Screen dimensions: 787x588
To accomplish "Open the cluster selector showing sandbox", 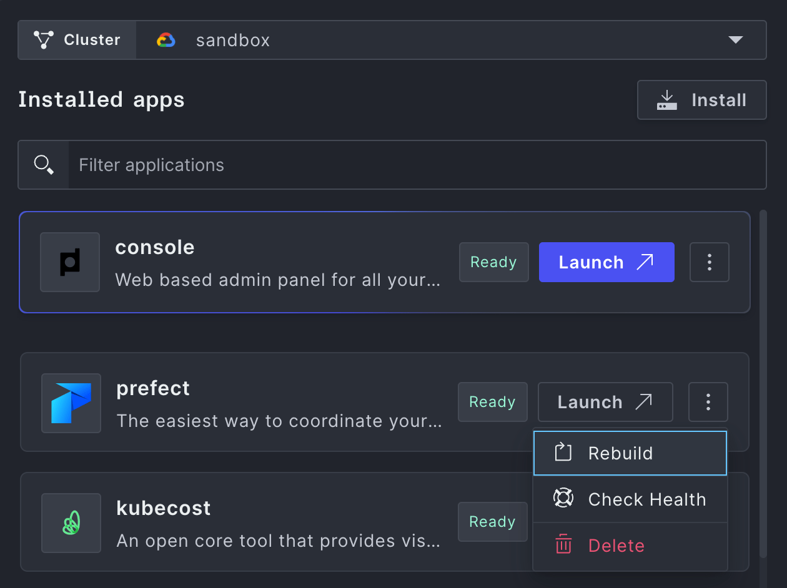I will point(437,41).
